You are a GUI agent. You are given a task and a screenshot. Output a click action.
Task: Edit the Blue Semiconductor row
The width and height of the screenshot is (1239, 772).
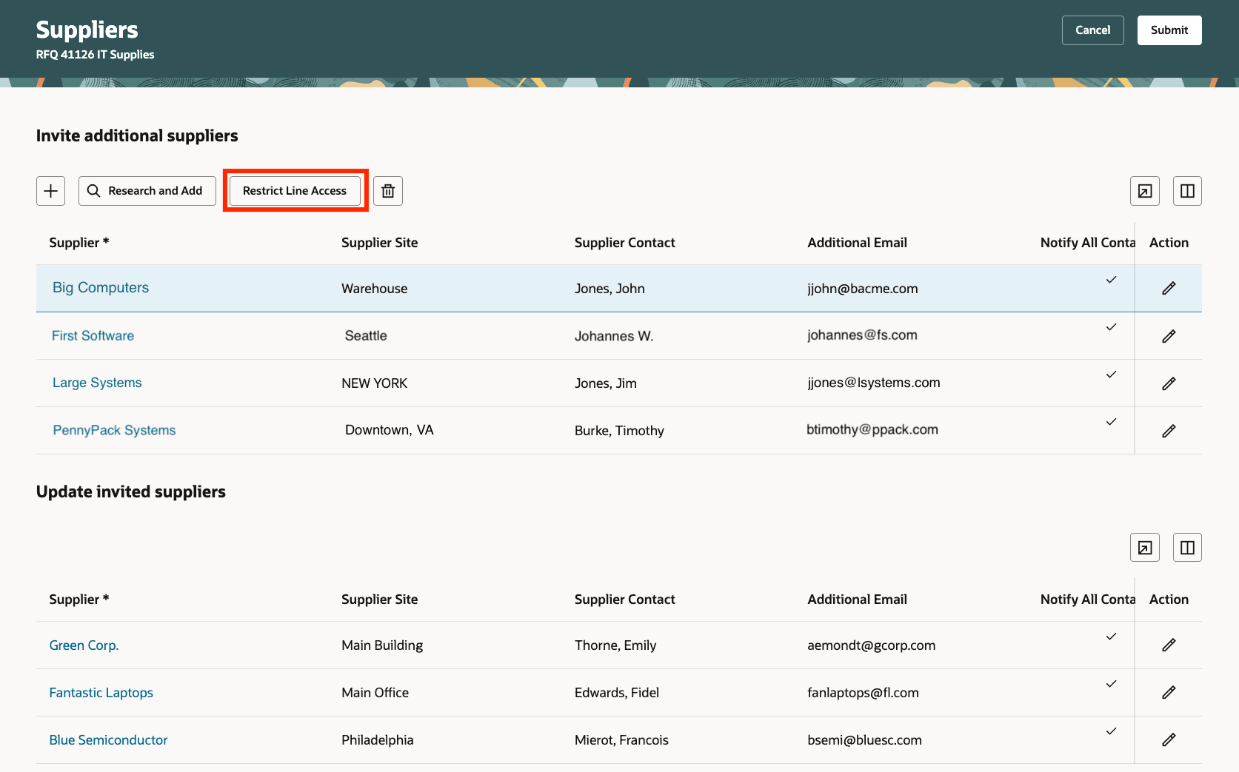tap(1169, 739)
